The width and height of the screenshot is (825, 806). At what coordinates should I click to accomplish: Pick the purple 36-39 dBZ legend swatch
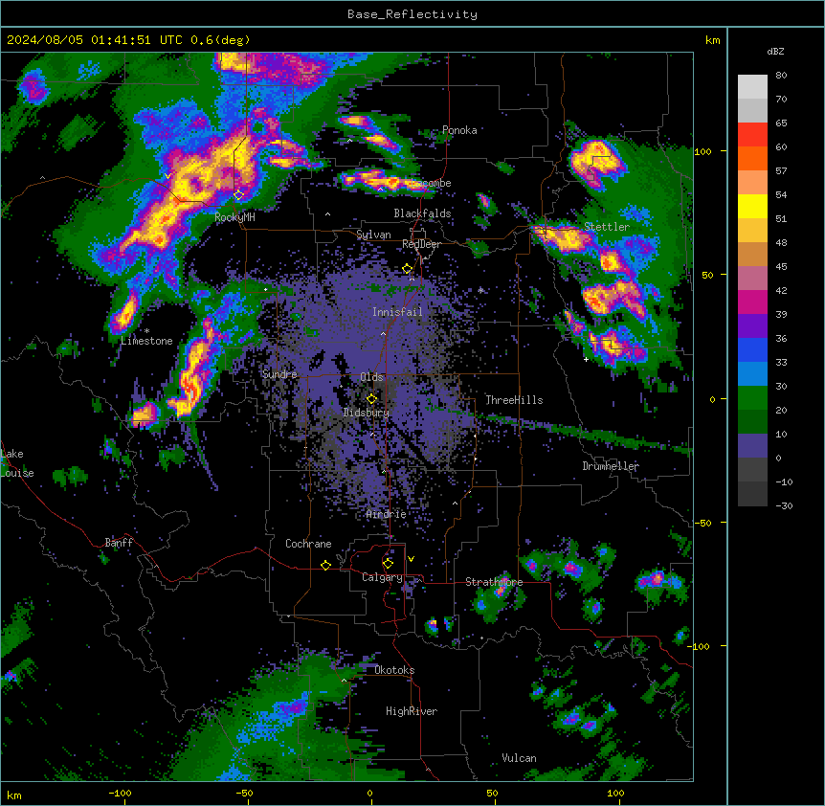click(752, 326)
